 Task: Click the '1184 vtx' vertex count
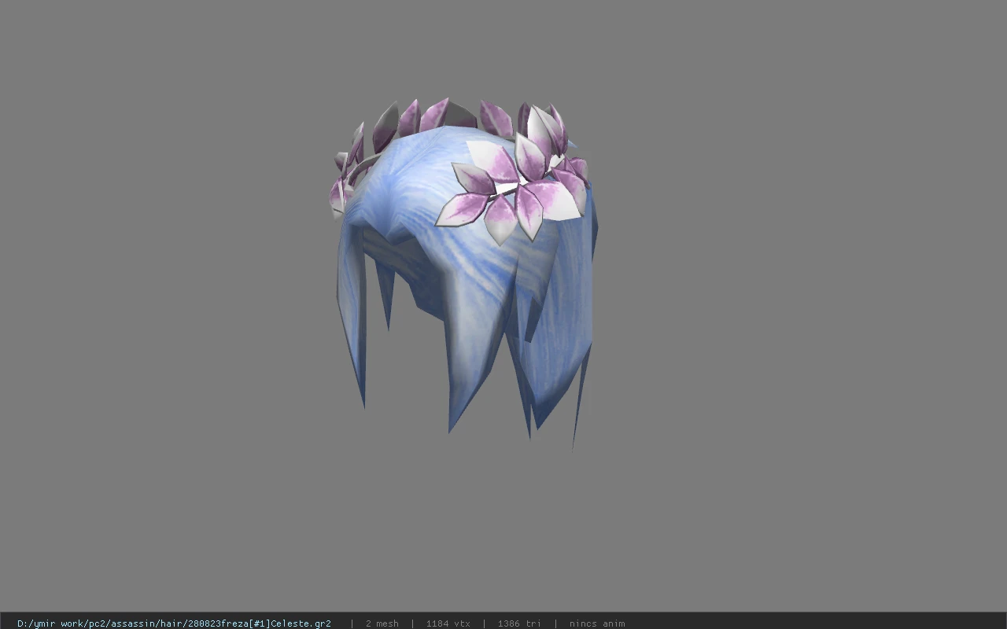click(x=448, y=623)
